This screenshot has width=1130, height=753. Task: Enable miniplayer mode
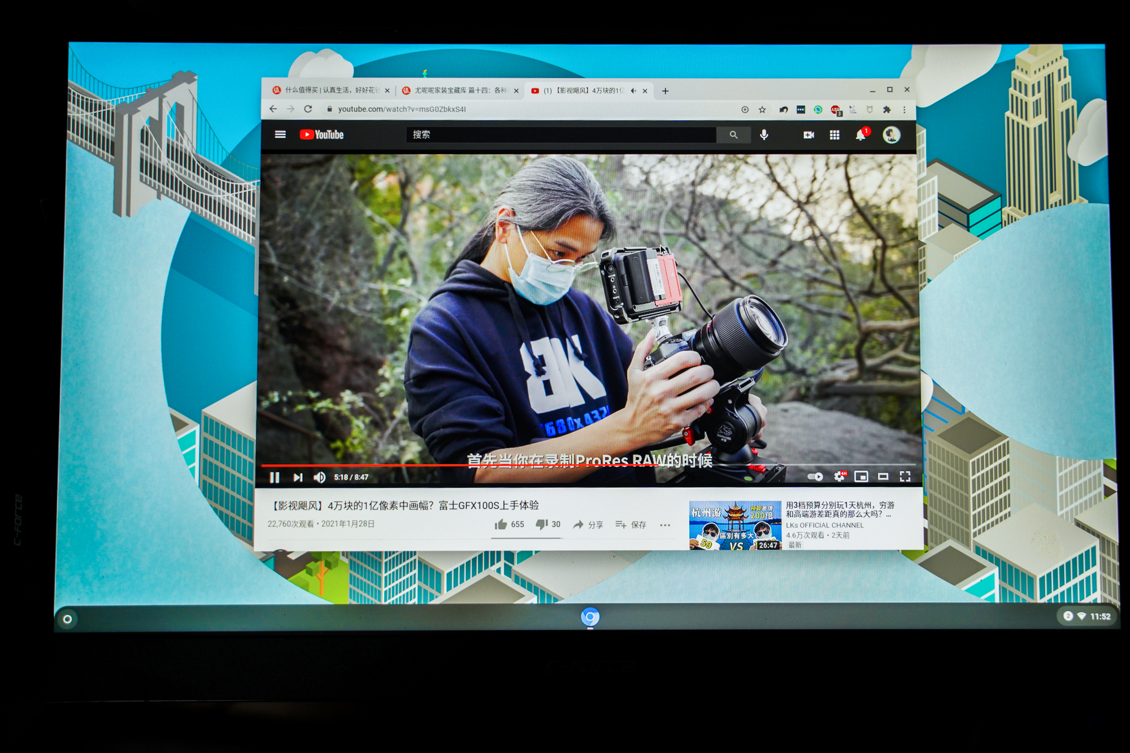point(861,476)
